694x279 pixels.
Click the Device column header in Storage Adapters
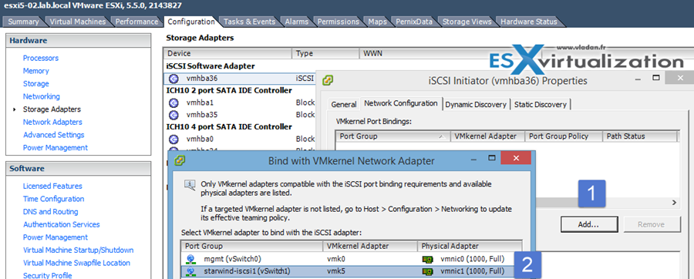coord(227,53)
